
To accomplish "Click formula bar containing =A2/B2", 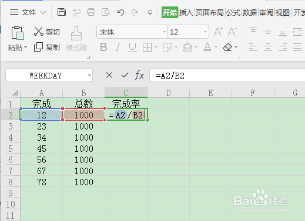I will click(x=227, y=76).
